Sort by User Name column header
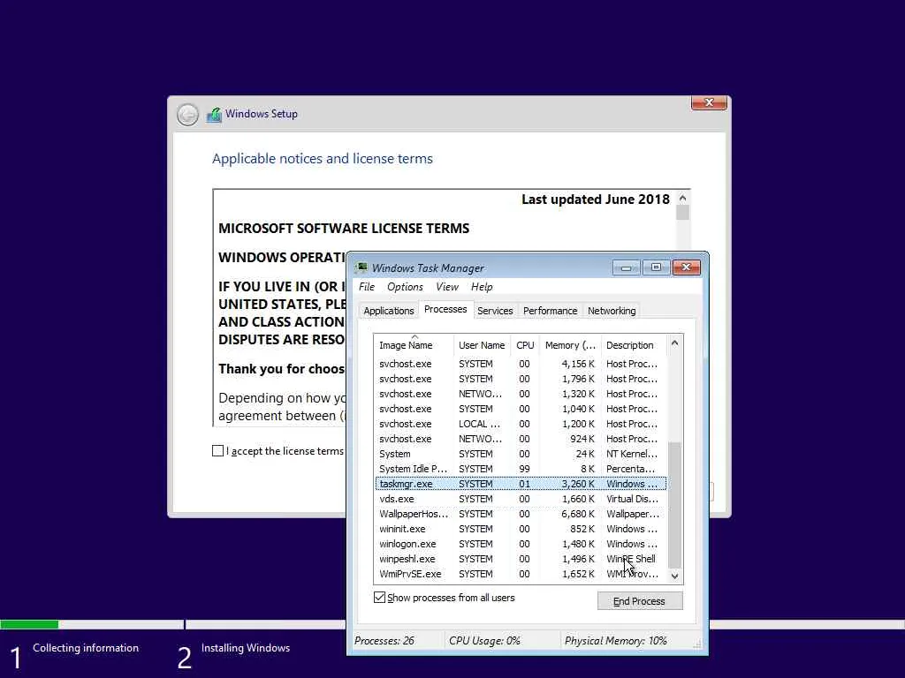 482,345
